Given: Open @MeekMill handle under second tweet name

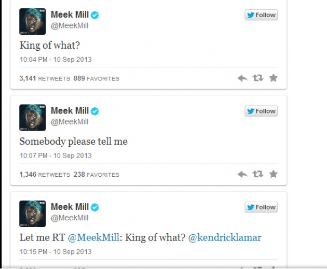Looking at the screenshot, I should 70,122.
